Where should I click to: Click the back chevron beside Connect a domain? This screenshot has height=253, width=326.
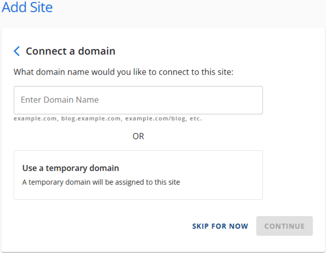16,51
